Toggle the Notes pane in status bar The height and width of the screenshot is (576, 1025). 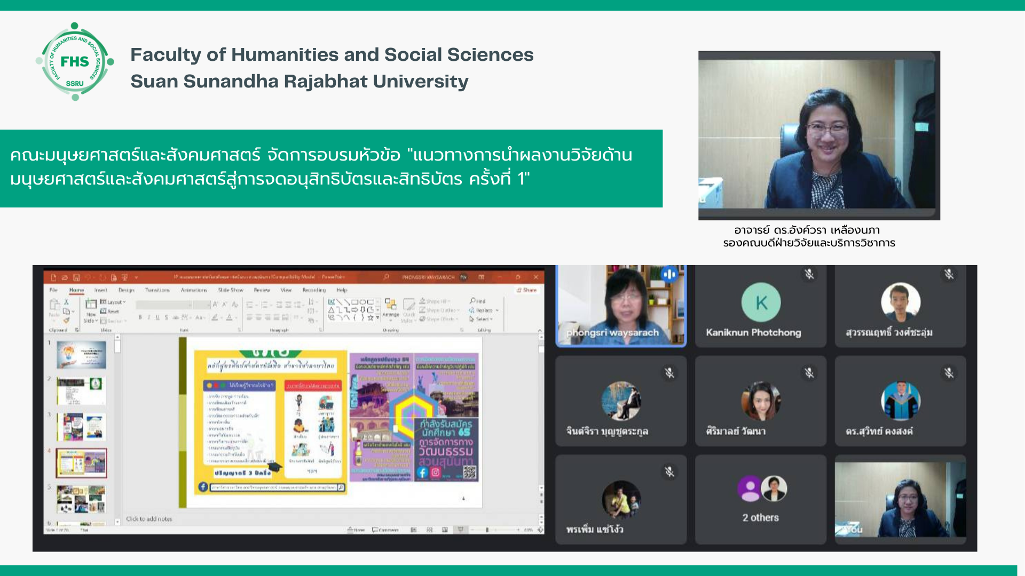pyautogui.click(x=356, y=530)
